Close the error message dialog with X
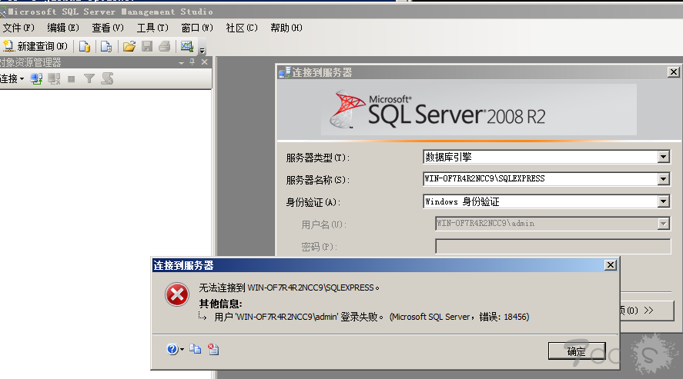This screenshot has width=683, height=379. 611,264
